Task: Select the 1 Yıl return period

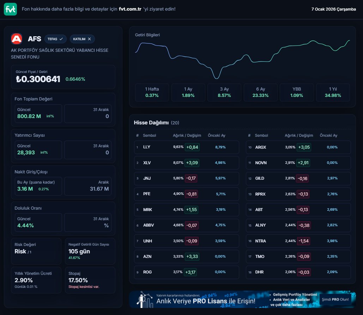Action: point(333,92)
